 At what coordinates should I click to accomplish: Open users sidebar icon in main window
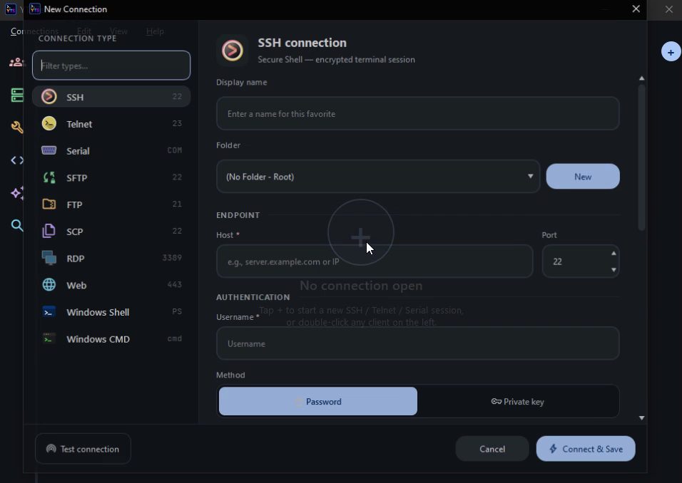point(16,63)
